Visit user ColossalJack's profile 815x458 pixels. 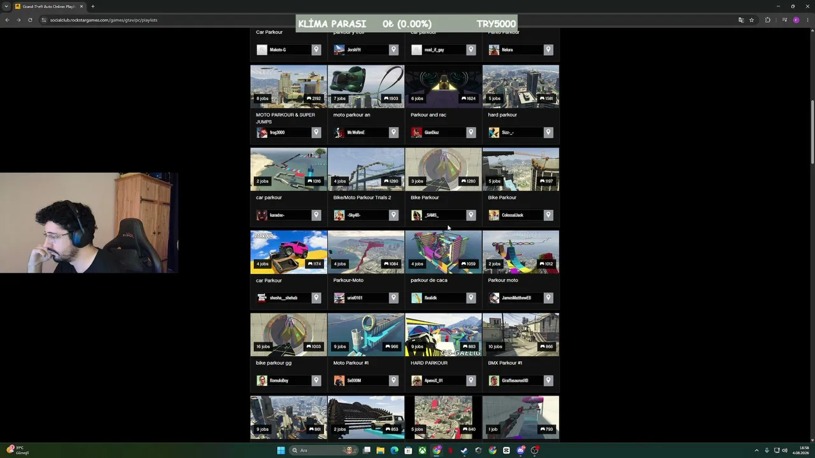[x=513, y=215]
